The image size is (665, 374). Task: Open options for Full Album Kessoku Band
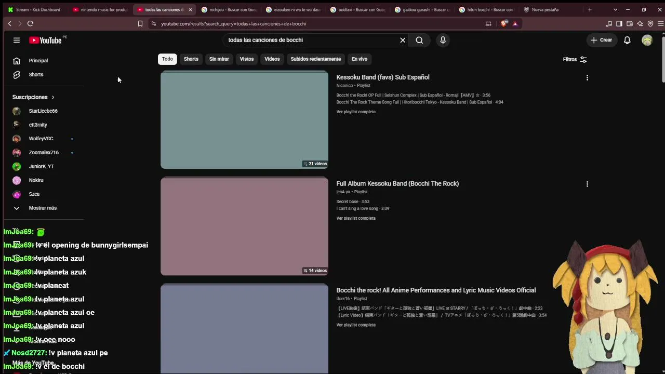coord(587,184)
